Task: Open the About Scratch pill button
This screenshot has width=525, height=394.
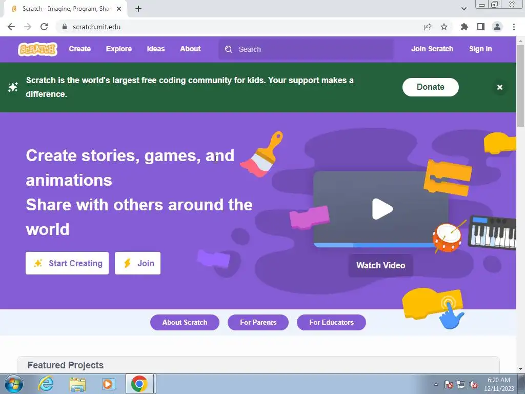Action: pos(185,322)
